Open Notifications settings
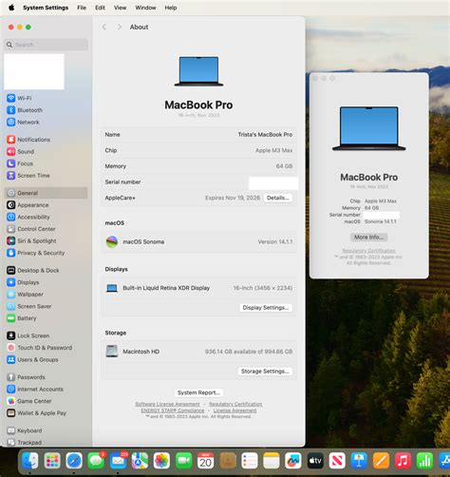 (28, 140)
